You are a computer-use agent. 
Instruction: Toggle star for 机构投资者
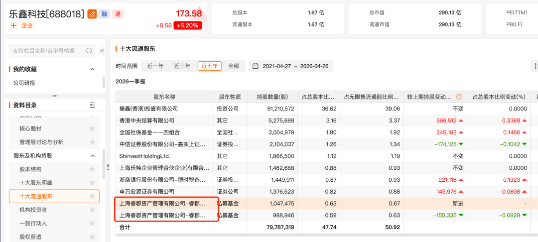pyautogui.click(x=92, y=210)
